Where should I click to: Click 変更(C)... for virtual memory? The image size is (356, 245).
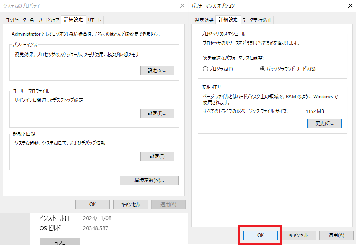click(324, 123)
